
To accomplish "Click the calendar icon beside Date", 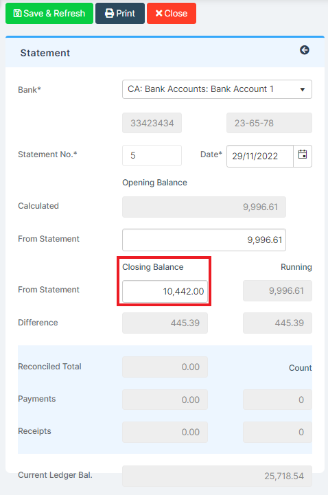I will pos(303,156).
